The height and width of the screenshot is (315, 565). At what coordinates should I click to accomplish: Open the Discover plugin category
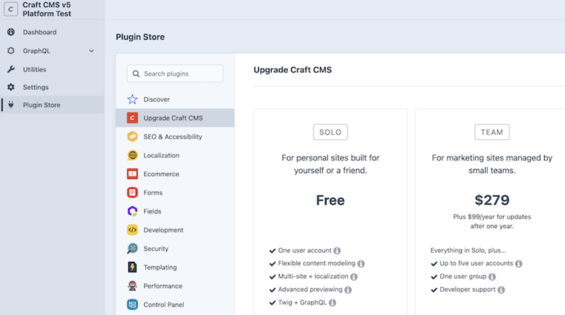pyautogui.click(x=175, y=99)
